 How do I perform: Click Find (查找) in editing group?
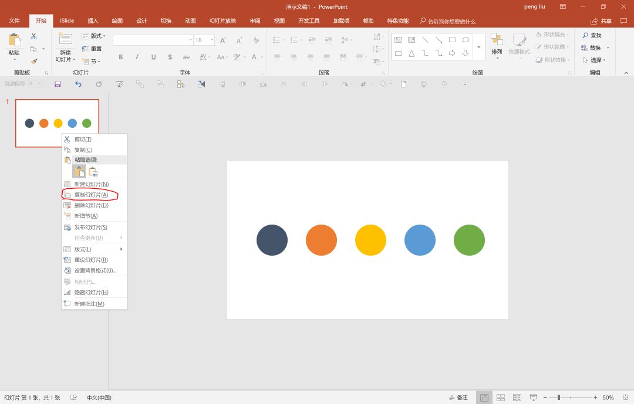pyautogui.click(x=592, y=35)
